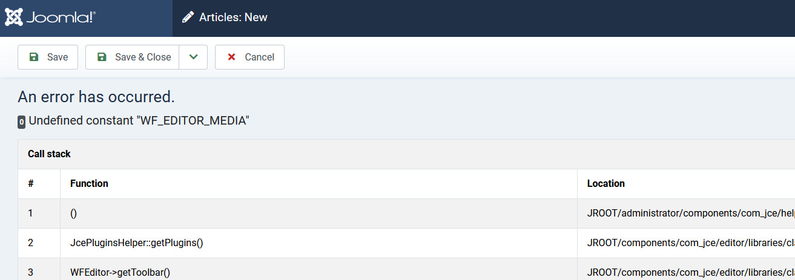Click the Function column header
795x280 pixels.
tap(89, 183)
